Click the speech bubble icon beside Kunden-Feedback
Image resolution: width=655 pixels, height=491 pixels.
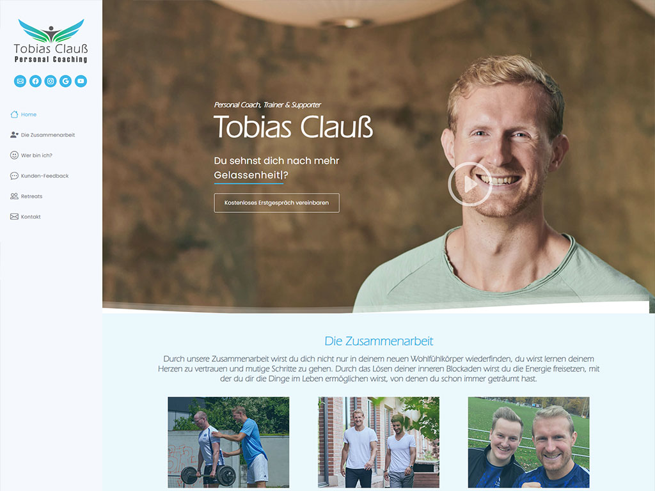(x=14, y=176)
